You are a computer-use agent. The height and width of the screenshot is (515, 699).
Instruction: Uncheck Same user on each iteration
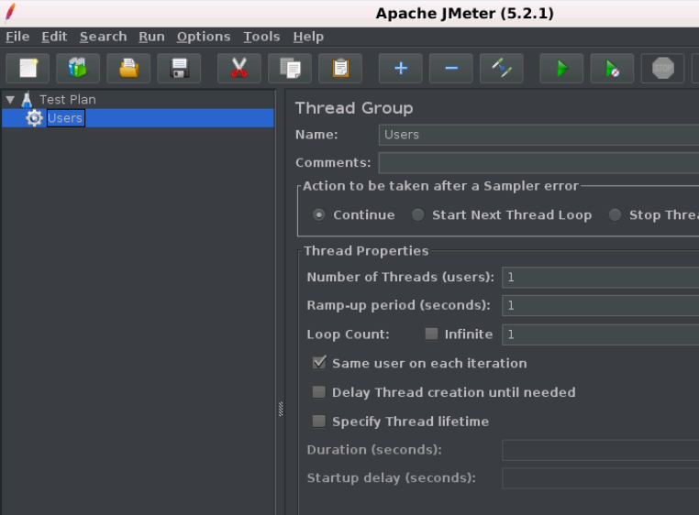point(319,363)
